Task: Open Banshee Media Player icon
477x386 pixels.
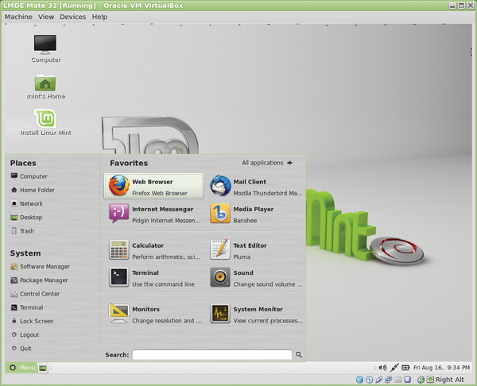Action: [x=220, y=214]
